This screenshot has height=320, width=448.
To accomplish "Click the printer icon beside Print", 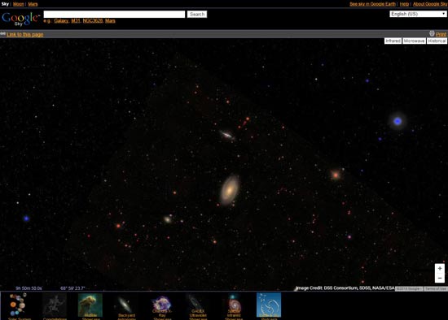I will point(432,33).
